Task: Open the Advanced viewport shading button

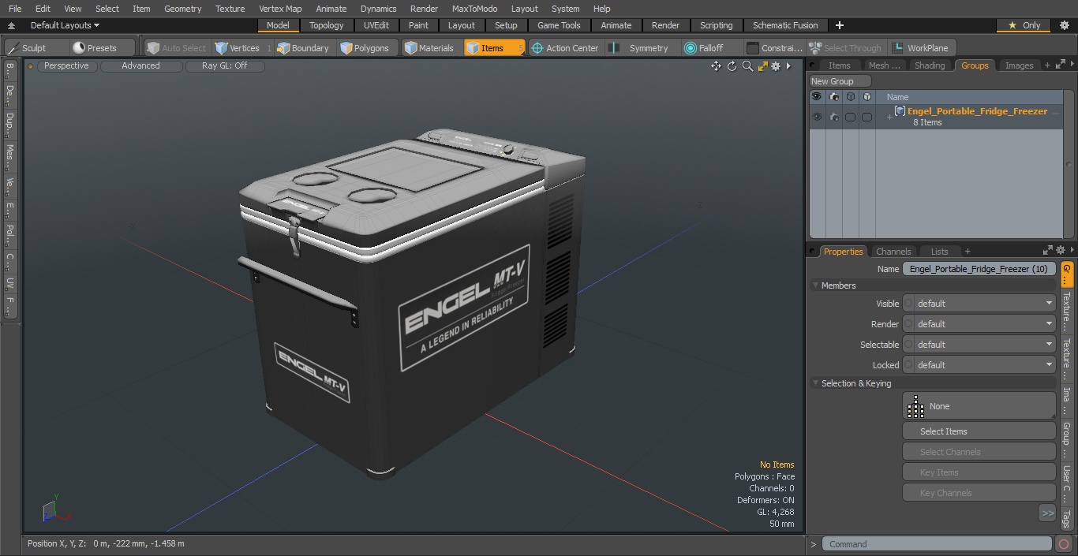Action: tap(140, 66)
